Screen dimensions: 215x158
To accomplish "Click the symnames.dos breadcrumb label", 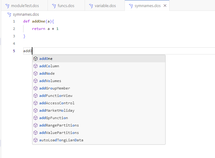I will pyautogui.click(x=26, y=15).
